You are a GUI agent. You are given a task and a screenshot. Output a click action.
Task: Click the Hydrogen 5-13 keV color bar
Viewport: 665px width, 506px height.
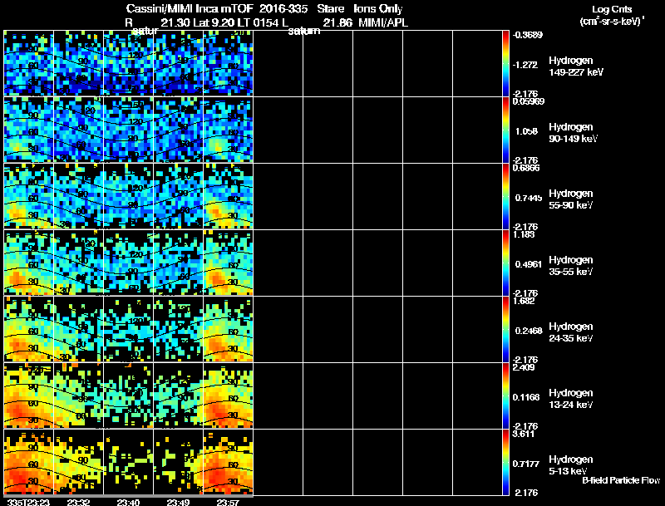tap(505, 462)
